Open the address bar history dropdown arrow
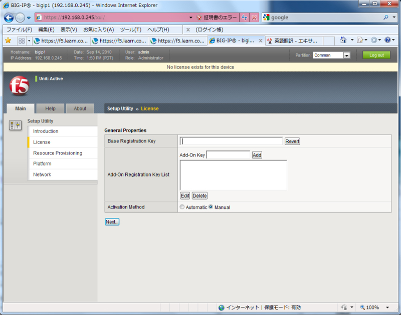This screenshot has width=401, height=315. pyautogui.click(x=190, y=17)
